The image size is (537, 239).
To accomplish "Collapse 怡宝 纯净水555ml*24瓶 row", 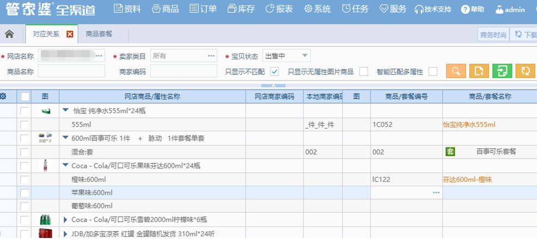I will (66, 111).
